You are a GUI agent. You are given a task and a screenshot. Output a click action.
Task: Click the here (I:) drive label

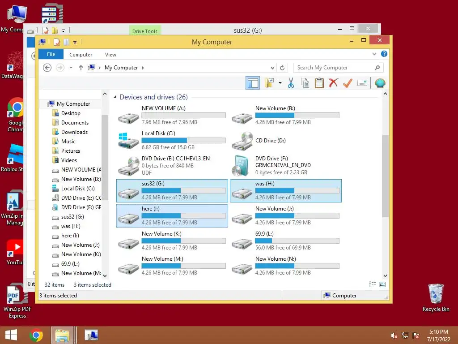pyautogui.click(x=150, y=209)
